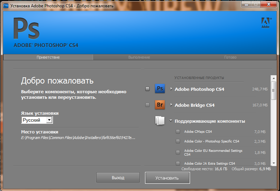Expand the Adobe Photoshop CS4 component tree
This screenshot has width=280, height=191.
(171, 89)
